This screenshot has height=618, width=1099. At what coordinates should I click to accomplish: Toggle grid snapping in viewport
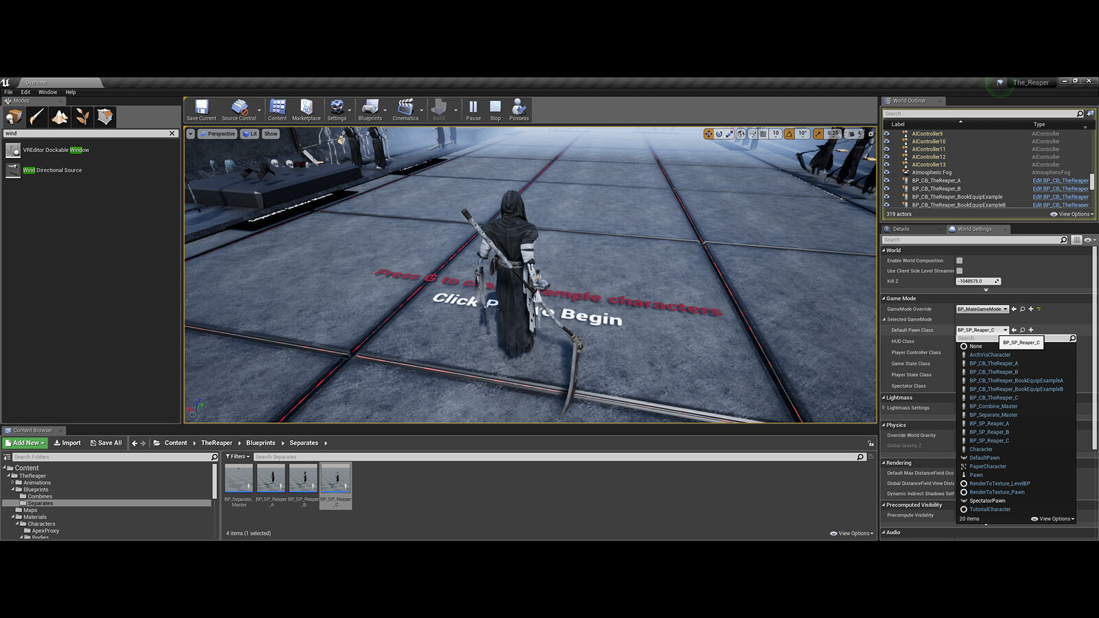764,134
